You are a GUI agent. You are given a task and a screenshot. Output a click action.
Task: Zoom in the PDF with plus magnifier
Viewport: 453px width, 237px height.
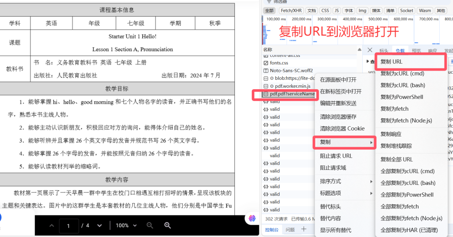click(x=168, y=226)
